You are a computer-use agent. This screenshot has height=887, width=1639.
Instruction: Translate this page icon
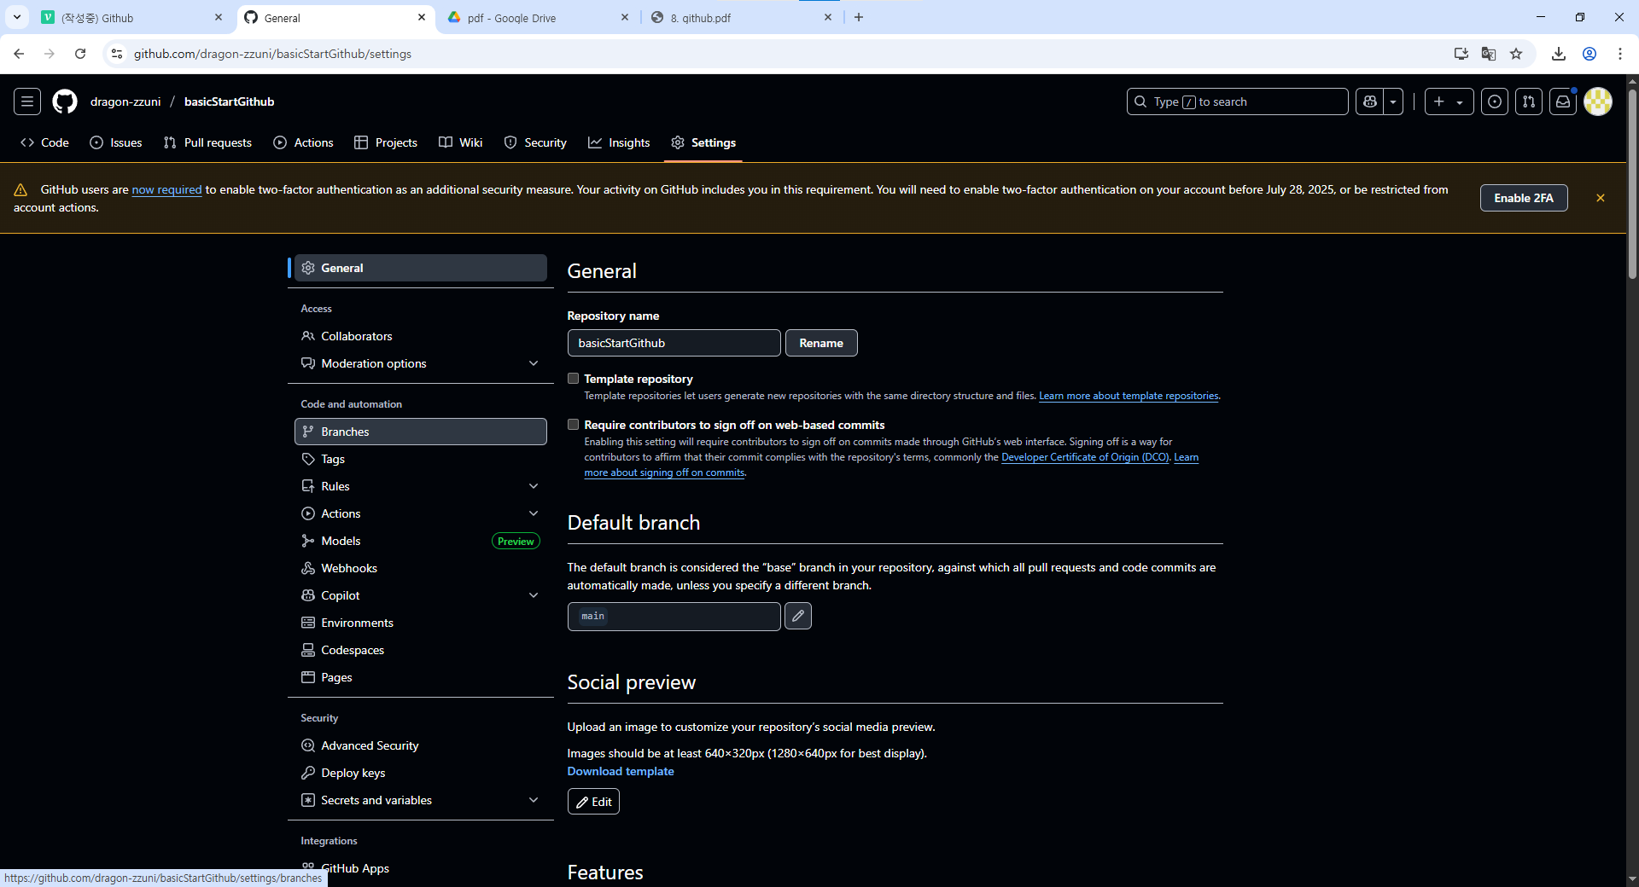[x=1489, y=54]
